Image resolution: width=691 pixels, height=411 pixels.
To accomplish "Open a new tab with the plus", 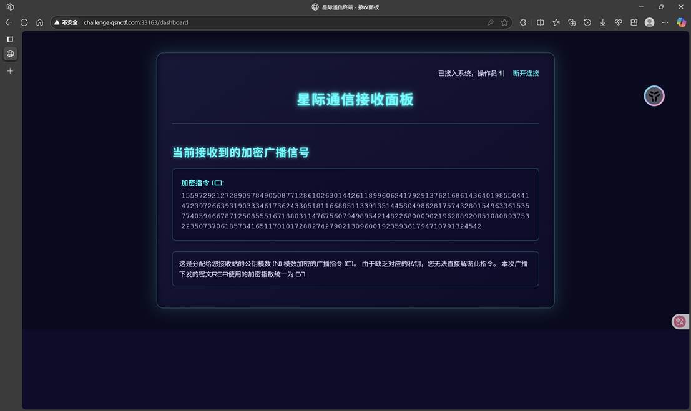I will [x=9, y=71].
